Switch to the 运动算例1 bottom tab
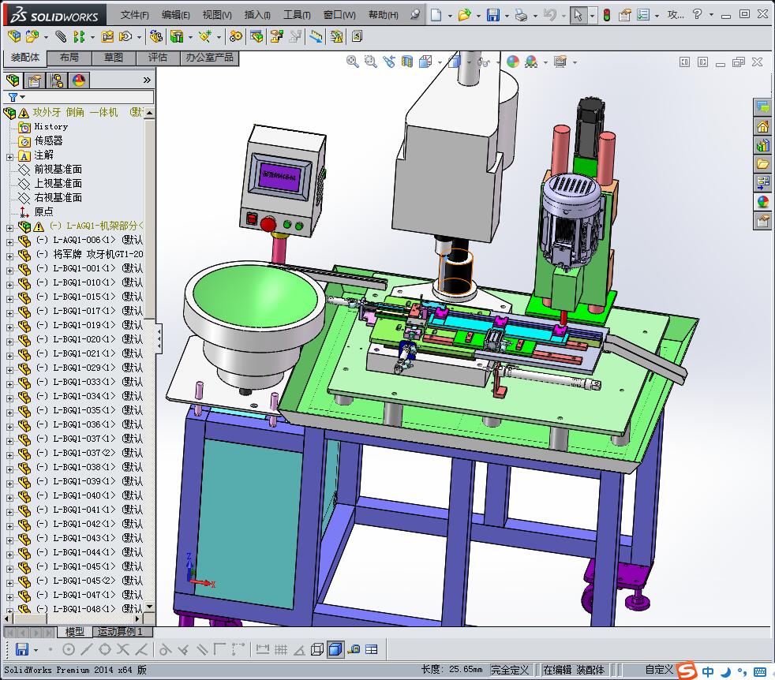This screenshot has width=775, height=680. 119,632
